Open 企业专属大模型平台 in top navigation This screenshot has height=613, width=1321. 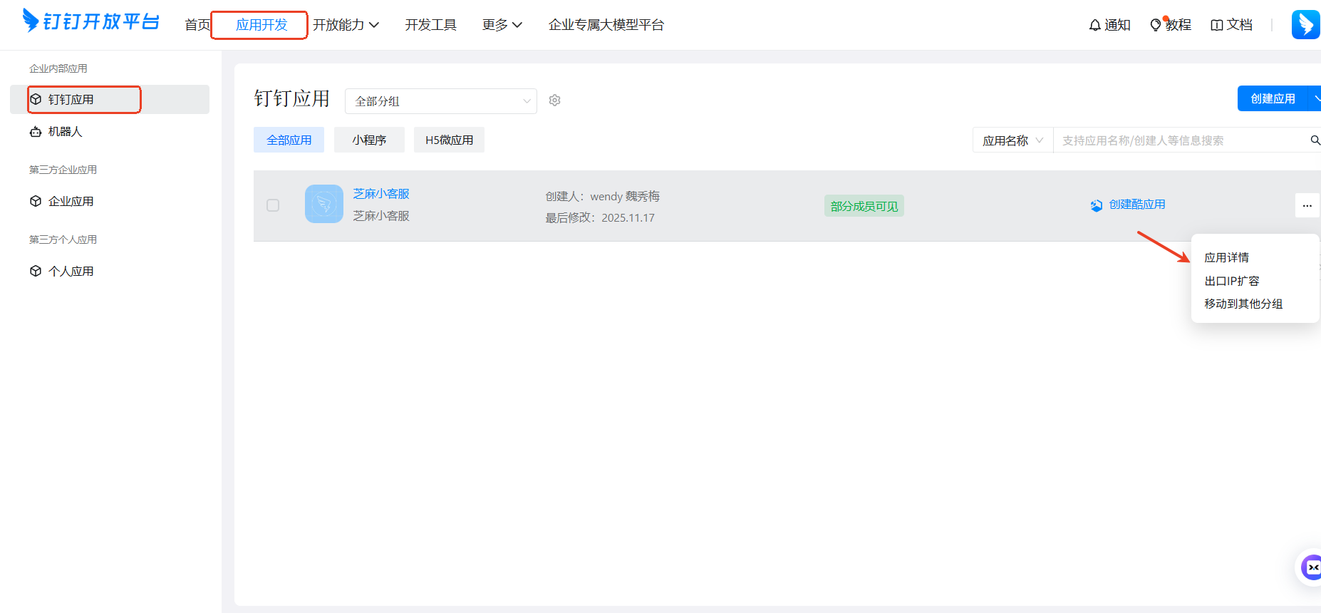pos(606,25)
